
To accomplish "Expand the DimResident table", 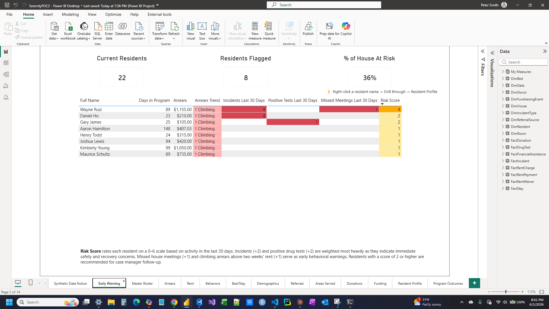I will (x=503, y=126).
